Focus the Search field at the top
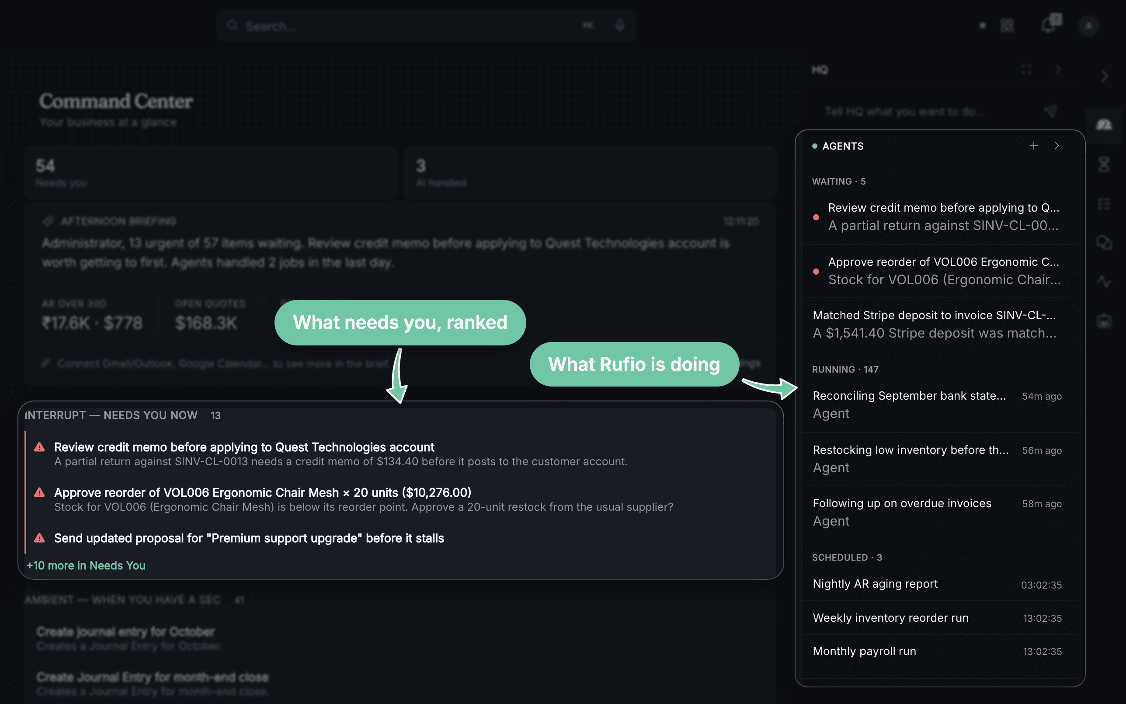 click(x=410, y=26)
